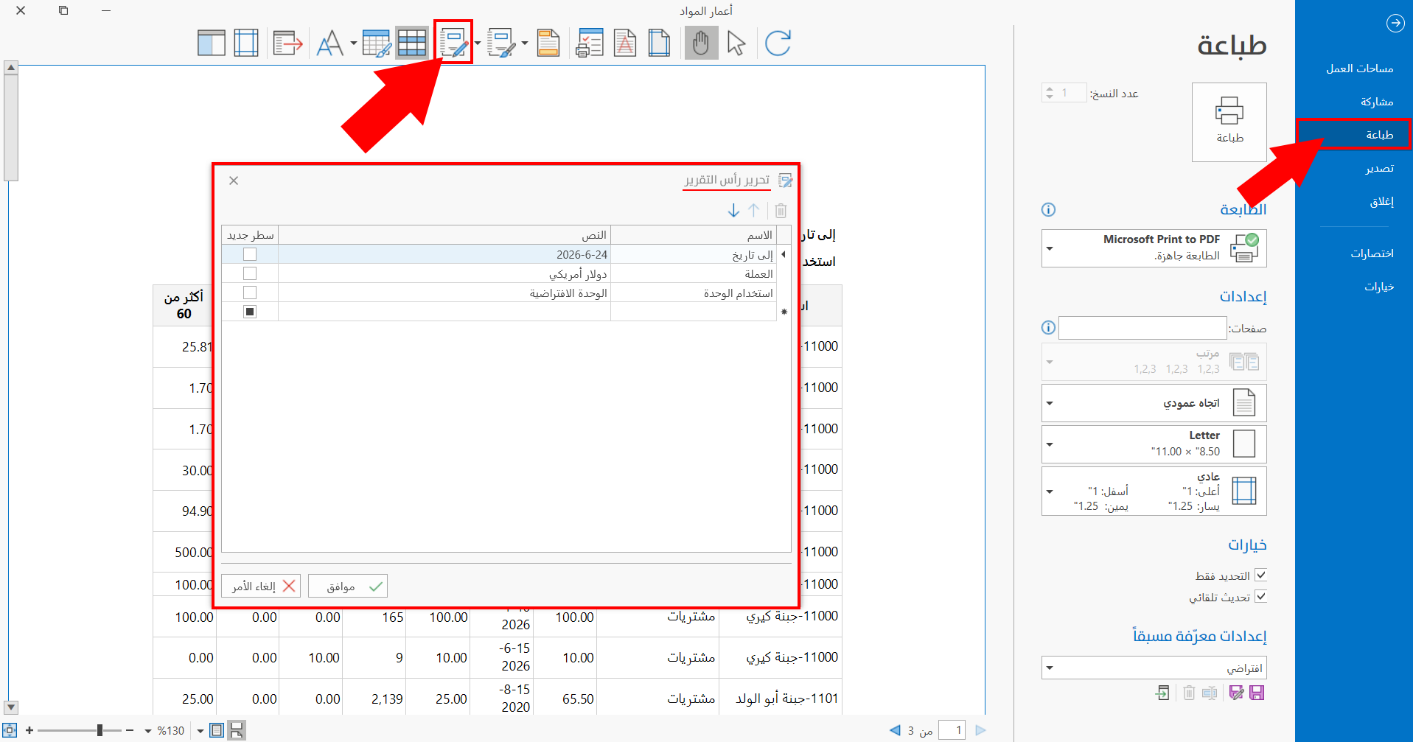The height and width of the screenshot is (742, 1413).
Task: Click the header and footer page icon
Action: pos(548,43)
